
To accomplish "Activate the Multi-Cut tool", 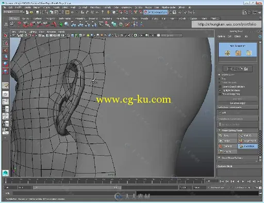I will (247, 136).
